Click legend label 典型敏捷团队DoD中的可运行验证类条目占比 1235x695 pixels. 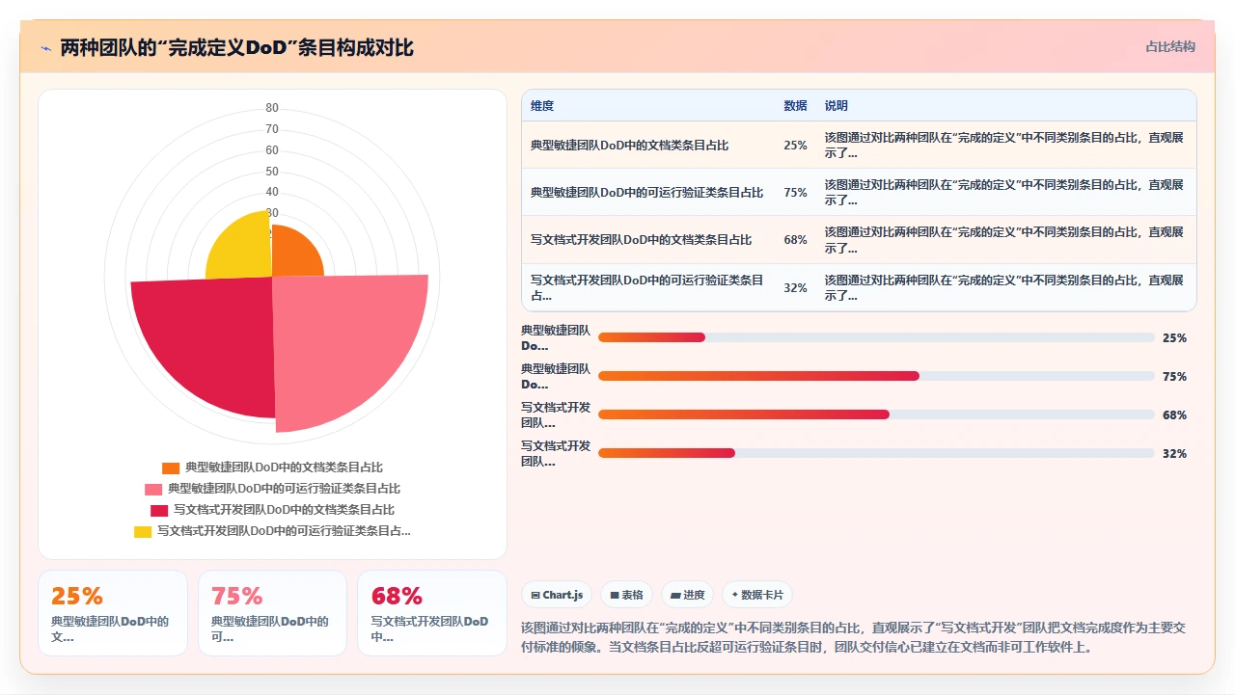click(285, 489)
